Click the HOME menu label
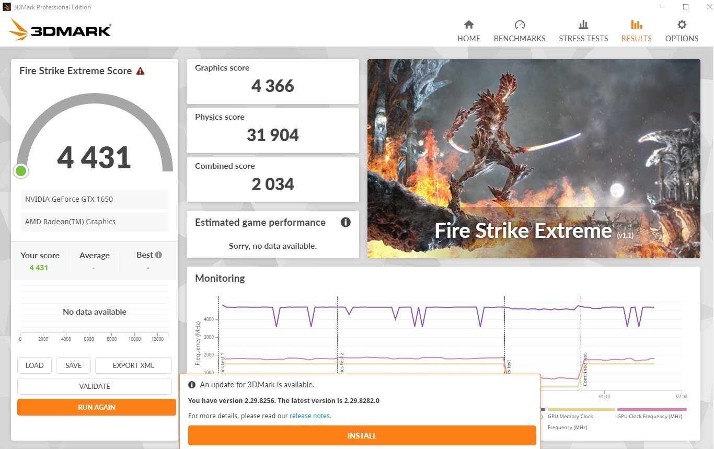The height and width of the screenshot is (449, 714). [x=469, y=38]
